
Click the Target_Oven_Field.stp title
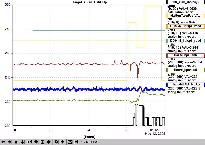tap(89, 2)
